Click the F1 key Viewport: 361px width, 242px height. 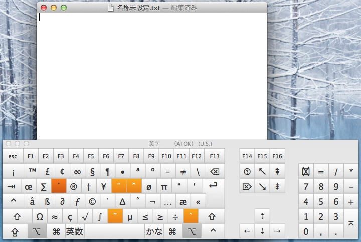click(31, 156)
